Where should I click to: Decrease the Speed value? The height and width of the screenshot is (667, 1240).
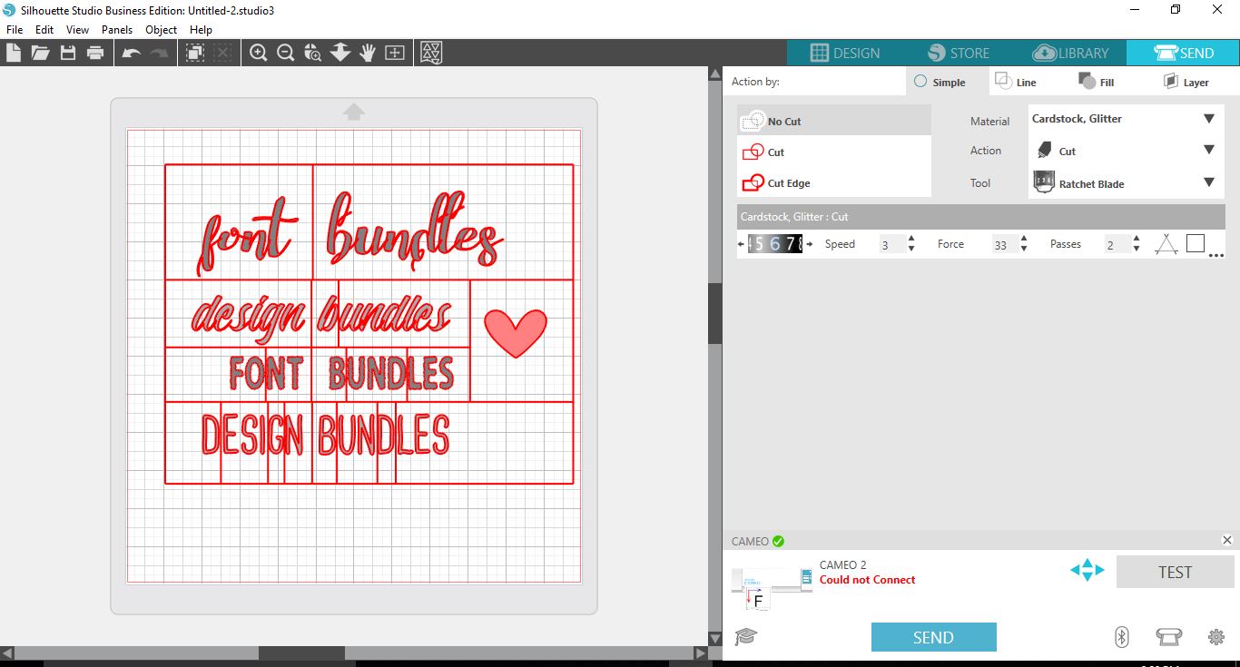910,249
